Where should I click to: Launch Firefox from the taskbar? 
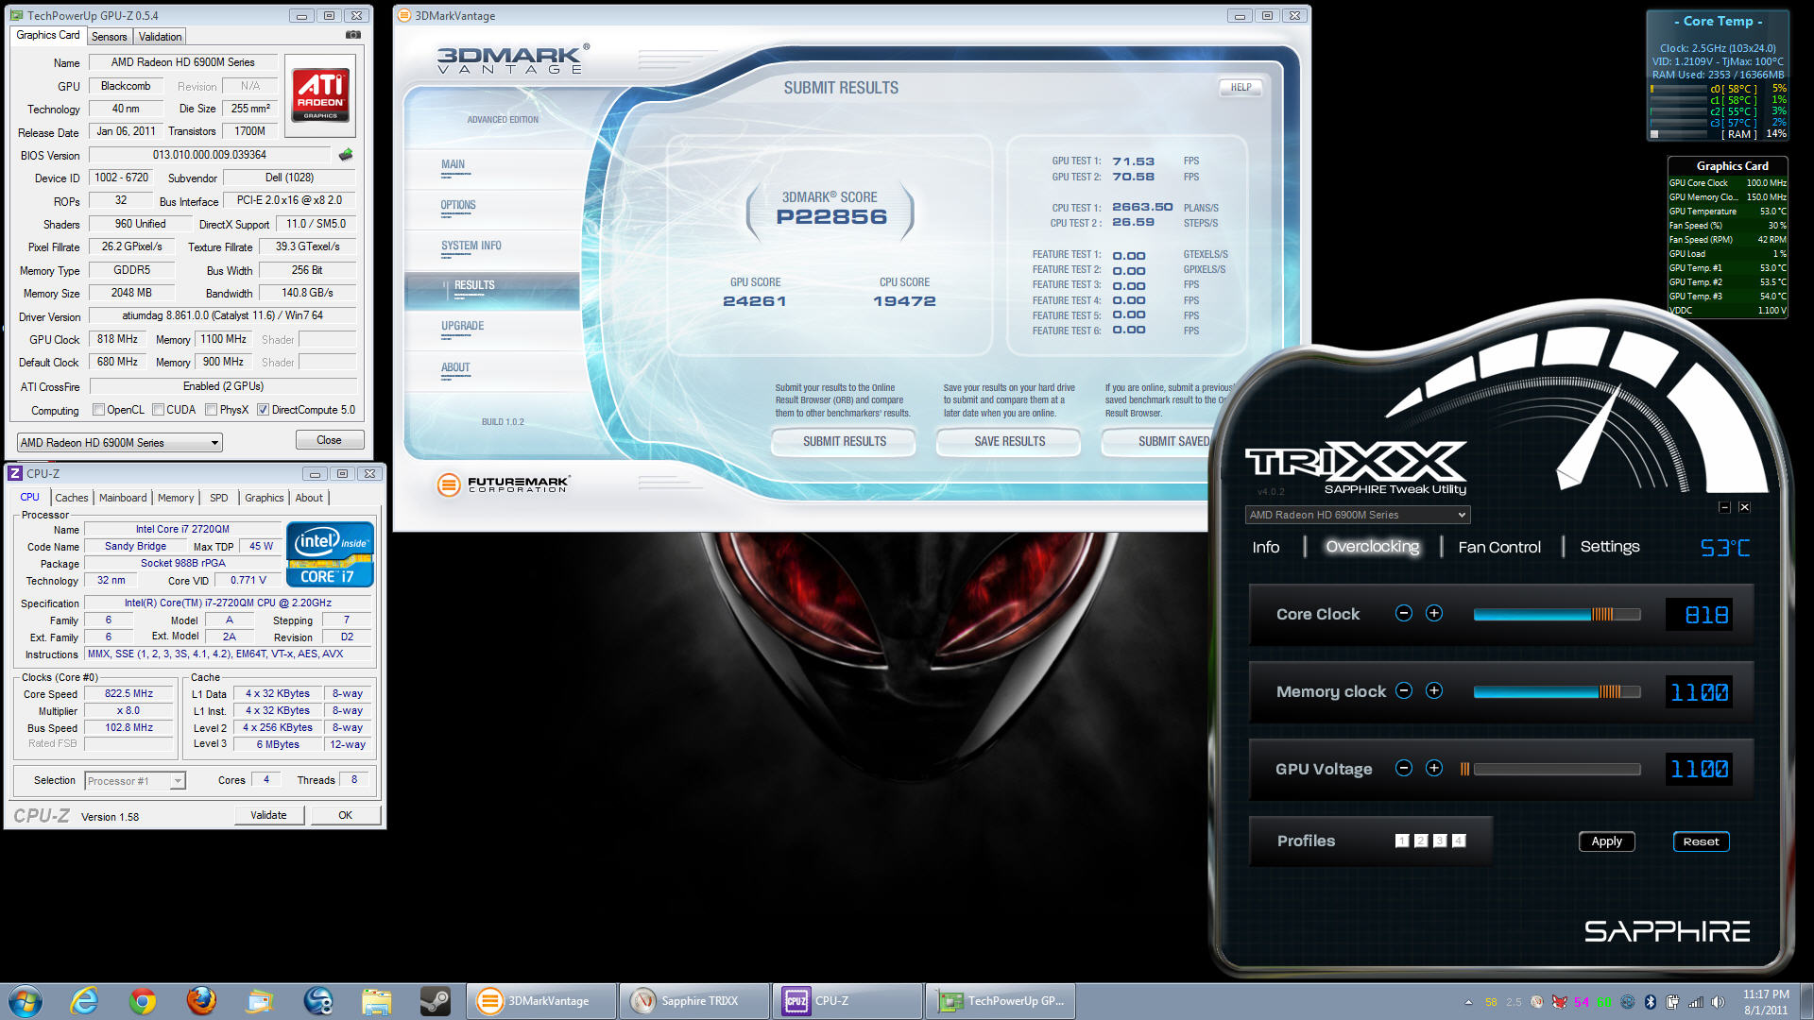[x=201, y=1001]
